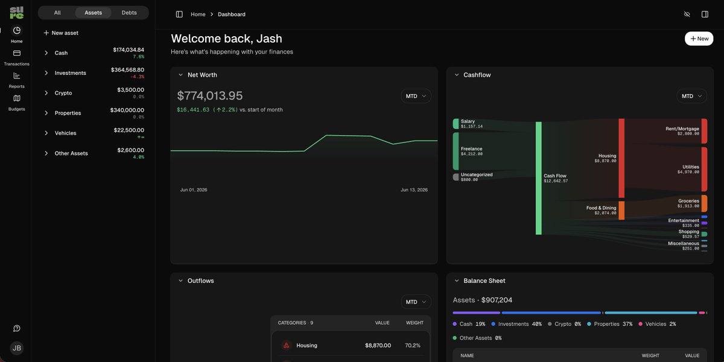Screen dimensions: 724x362
Task: Open Net Worth MTD period dropdown
Action: [x=416, y=96]
